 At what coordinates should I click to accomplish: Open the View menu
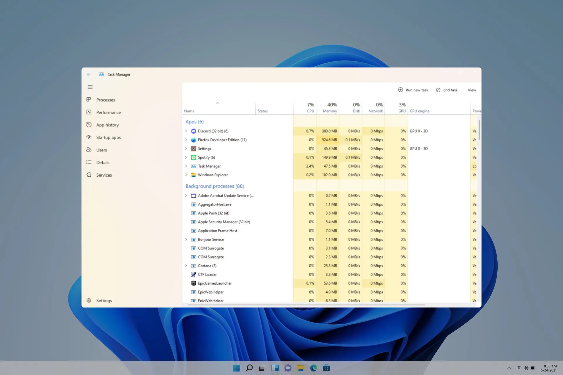pos(472,90)
